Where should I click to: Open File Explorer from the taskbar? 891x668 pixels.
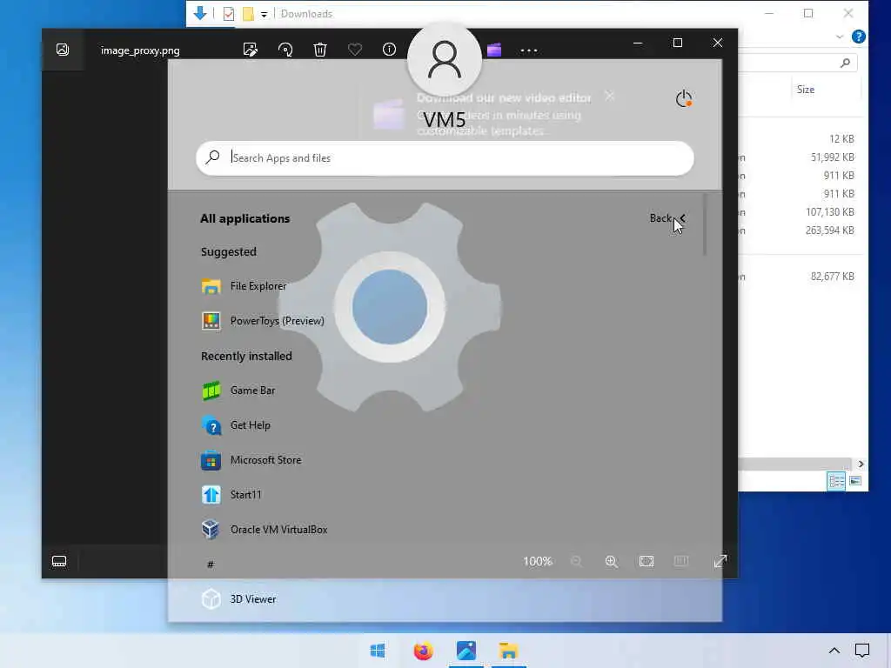pos(508,651)
